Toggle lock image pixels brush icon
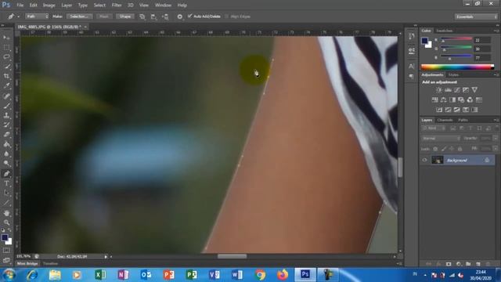 (444, 149)
